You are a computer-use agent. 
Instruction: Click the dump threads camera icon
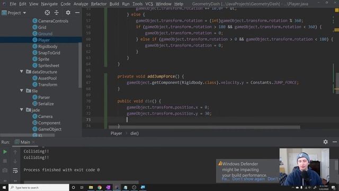click(x=5, y=170)
